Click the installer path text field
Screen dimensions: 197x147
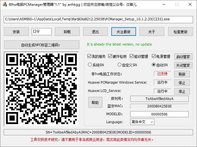click(x=98, y=19)
